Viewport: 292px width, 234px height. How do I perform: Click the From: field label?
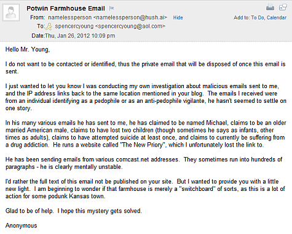point(37,18)
